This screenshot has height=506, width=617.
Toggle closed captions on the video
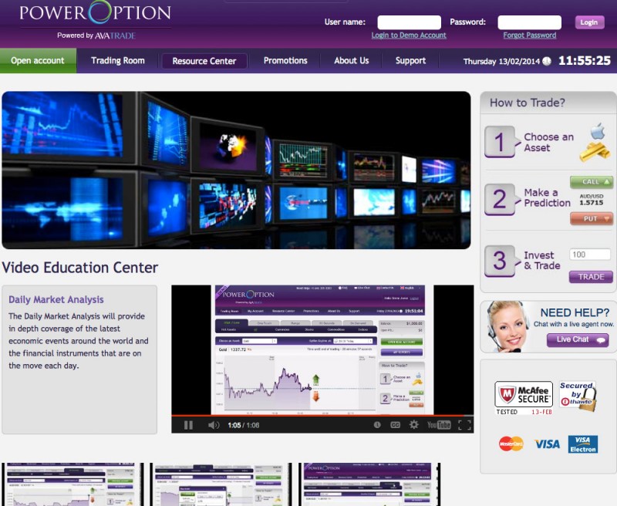[395, 425]
